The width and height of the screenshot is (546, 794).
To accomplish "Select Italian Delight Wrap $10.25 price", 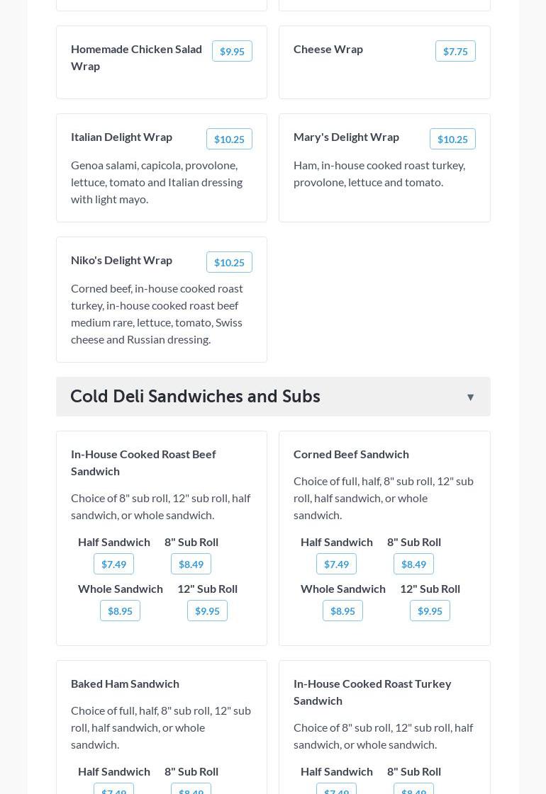I will pos(229,140).
